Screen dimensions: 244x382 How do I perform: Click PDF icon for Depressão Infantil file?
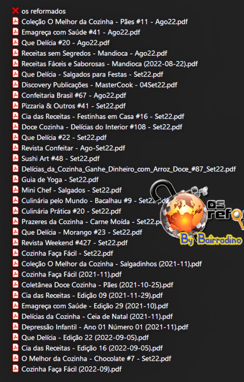click(15, 326)
